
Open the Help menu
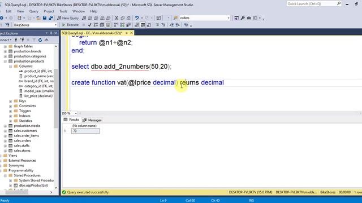pyautogui.click(x=93, y=11)
